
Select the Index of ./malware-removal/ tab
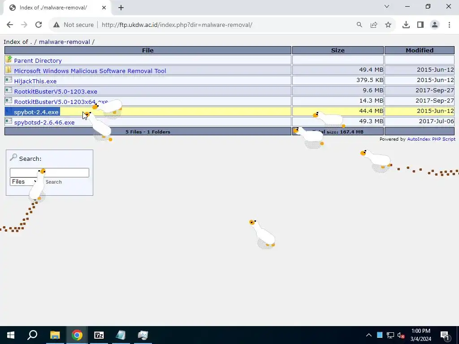[x=57, y=8]
